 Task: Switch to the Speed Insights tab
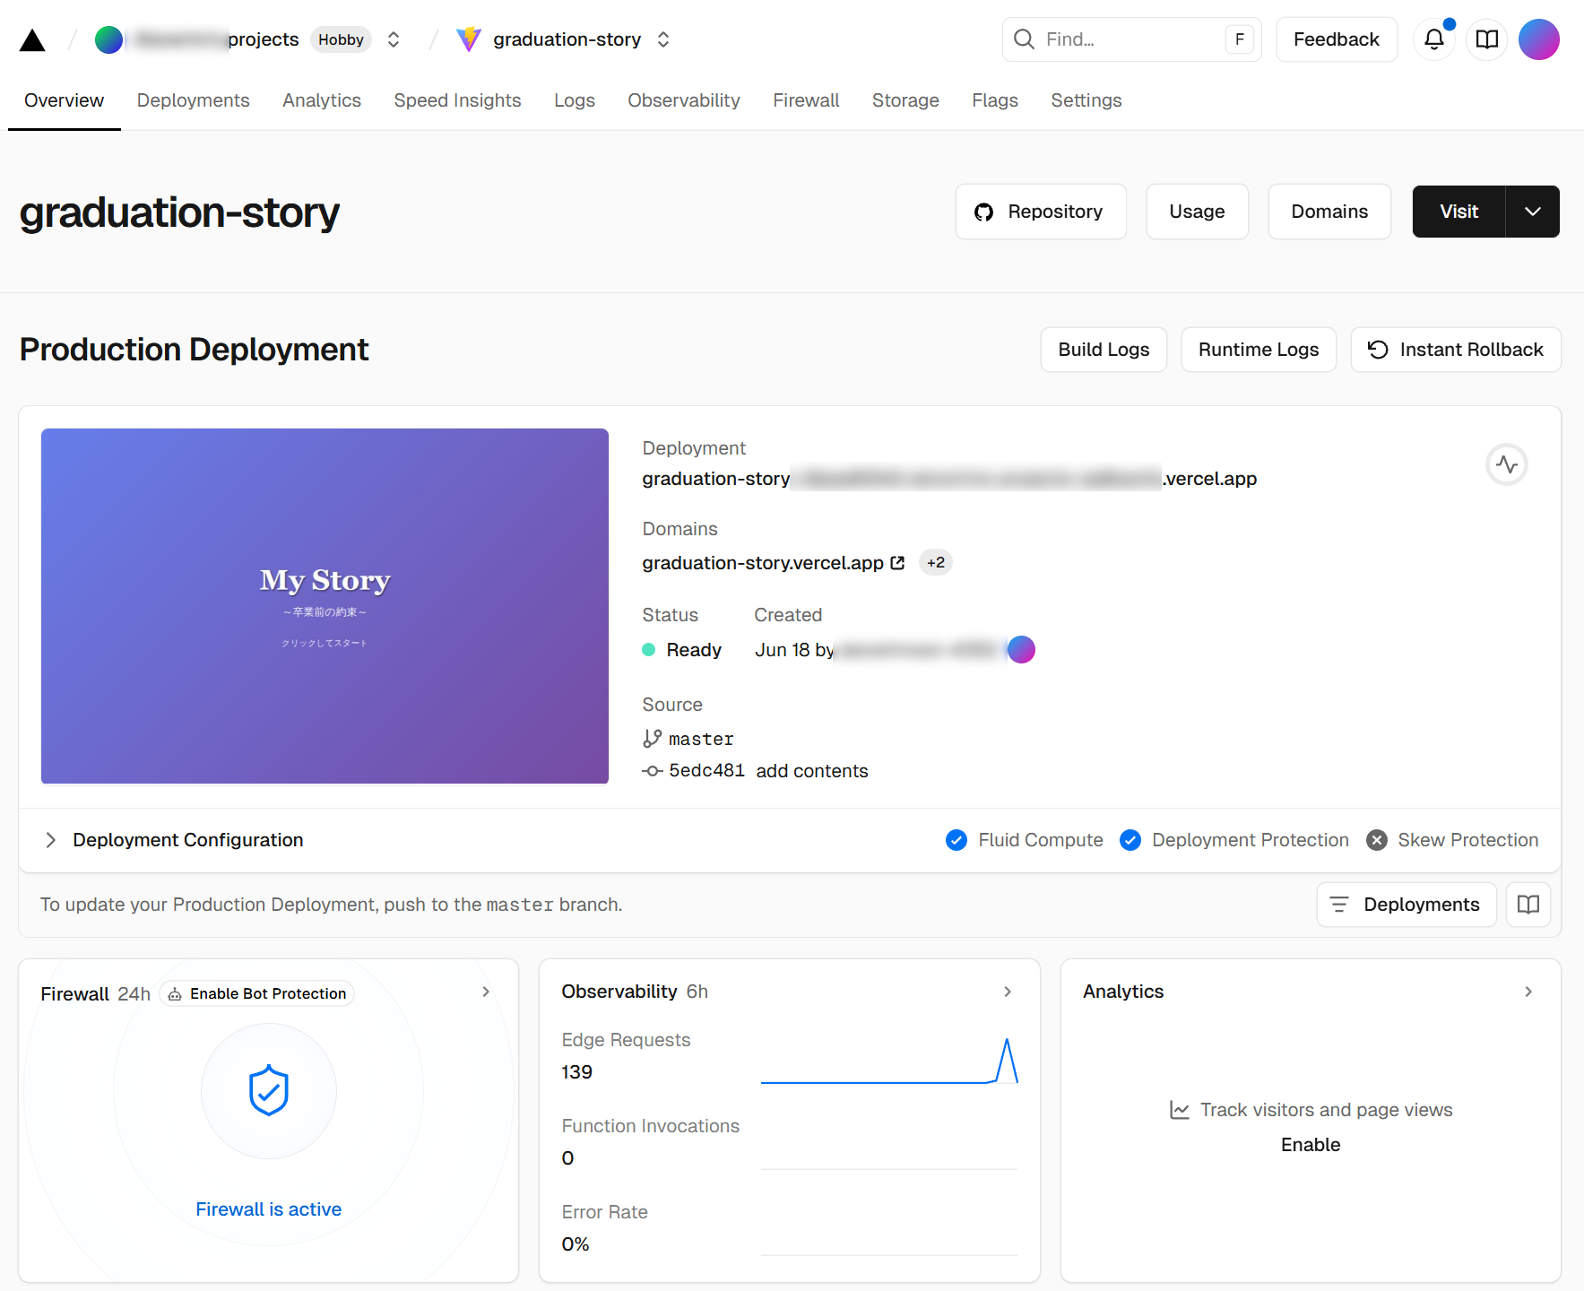click(x=457, y=100)
